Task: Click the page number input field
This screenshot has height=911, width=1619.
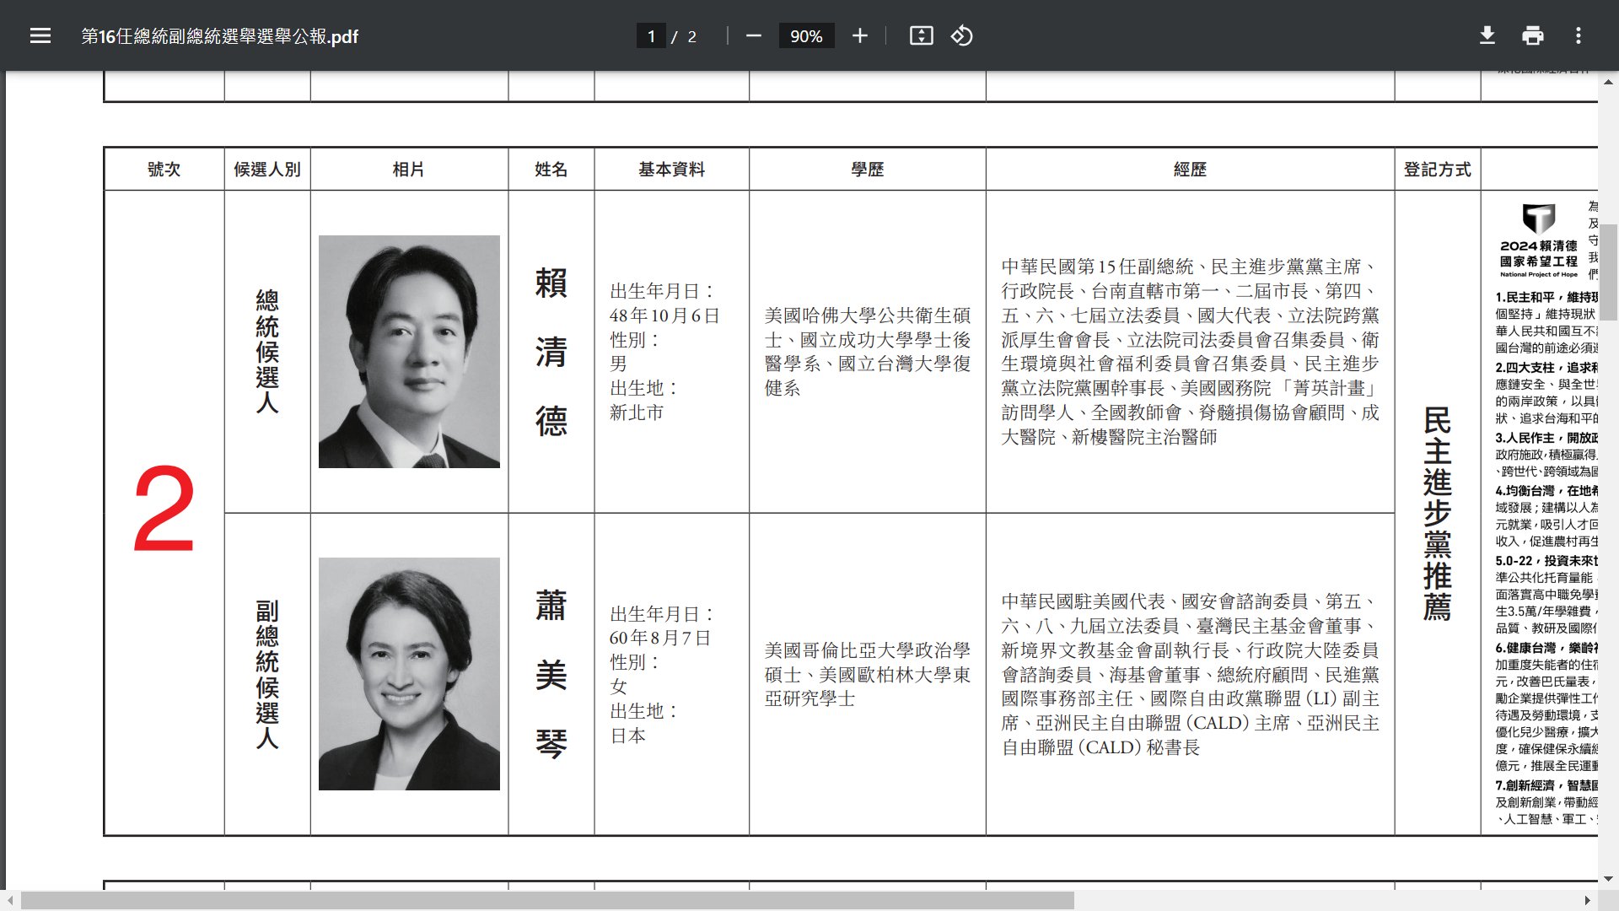Action: point(651,36)
